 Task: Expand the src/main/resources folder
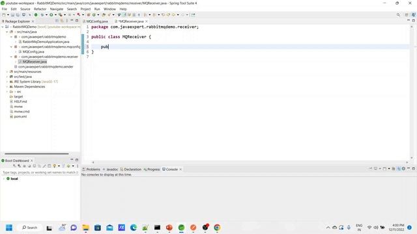(7, 71)
